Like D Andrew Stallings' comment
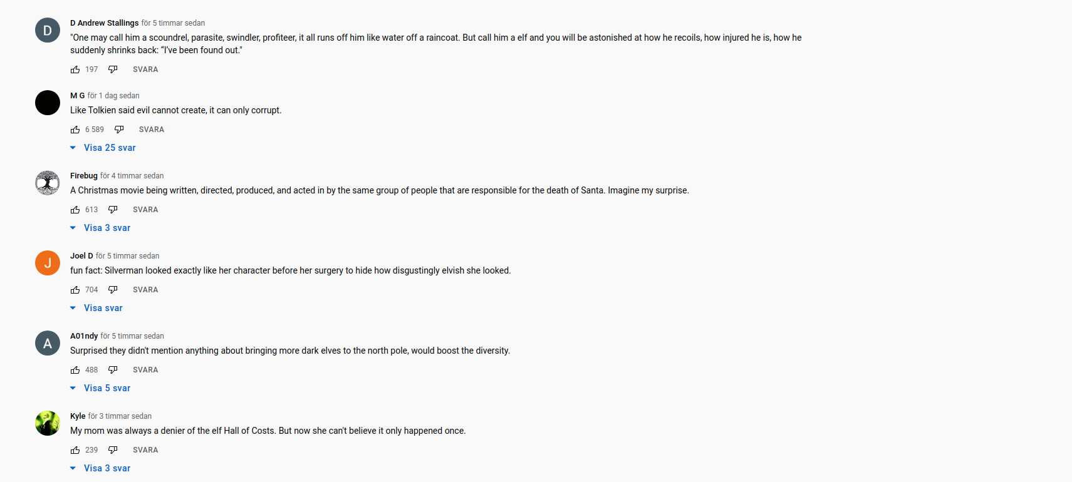 click(75, 69)
